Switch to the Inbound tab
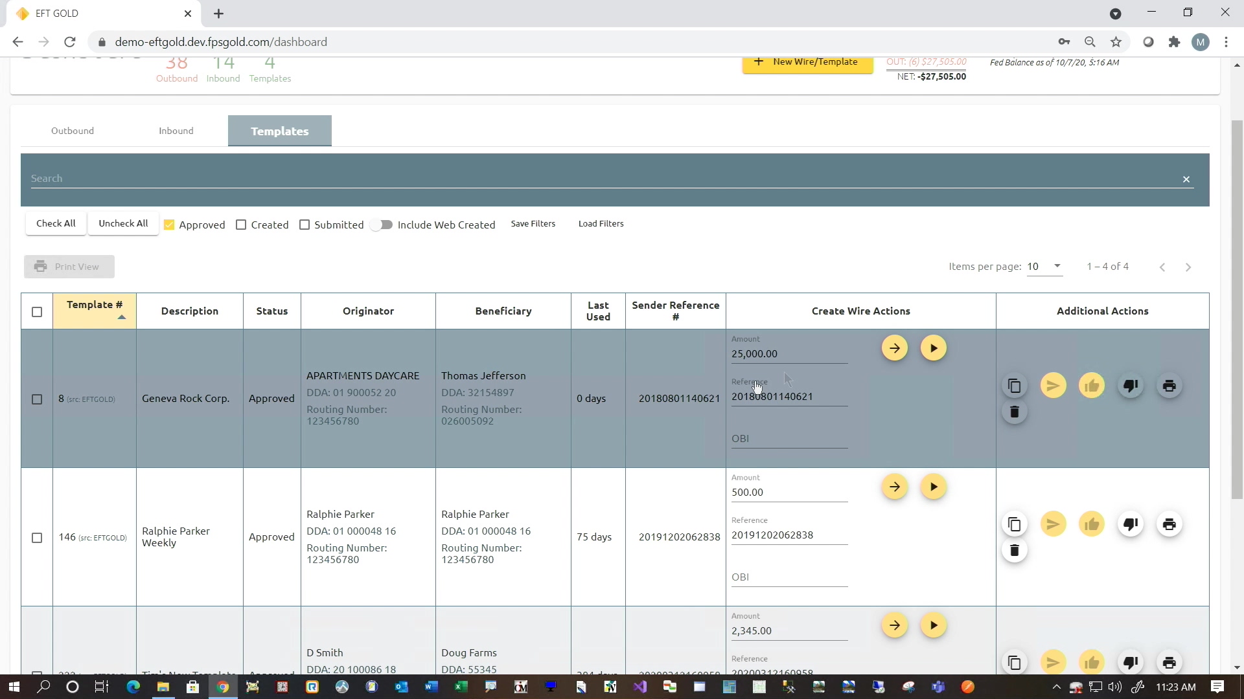 pos(176,131)
